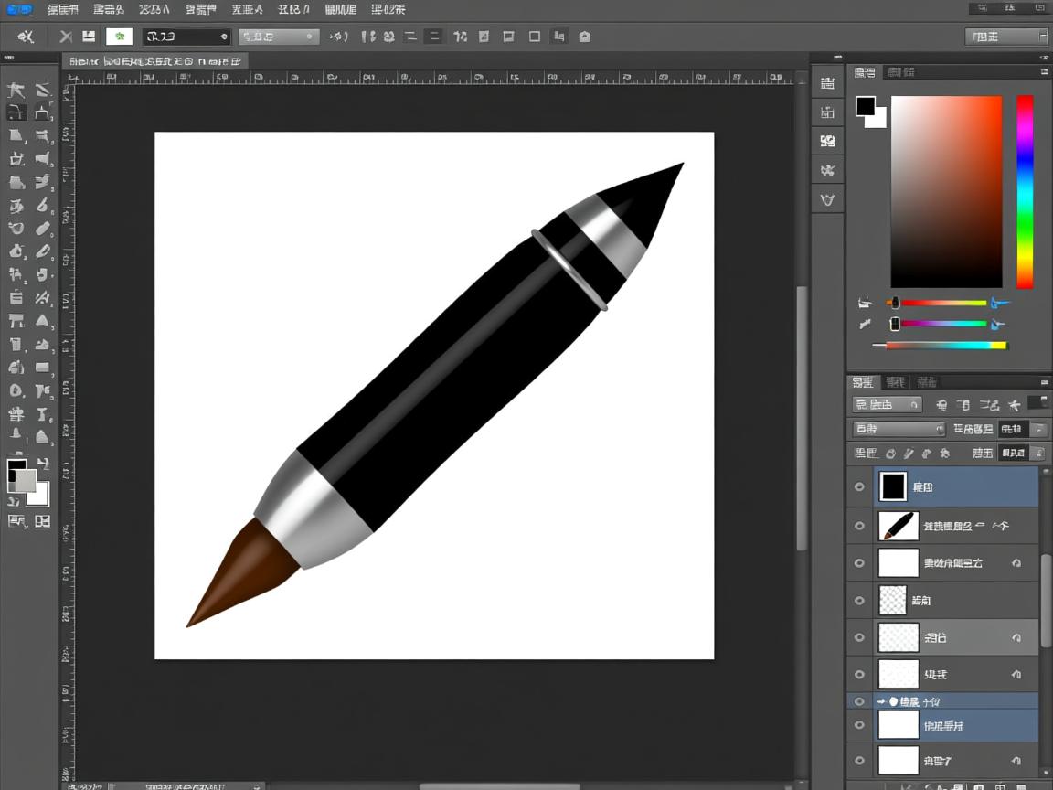Viewport: 1053px width, 790px height.
Task: Click the Quick Mask icon below toolbox swatches
Action: [16, 521]
